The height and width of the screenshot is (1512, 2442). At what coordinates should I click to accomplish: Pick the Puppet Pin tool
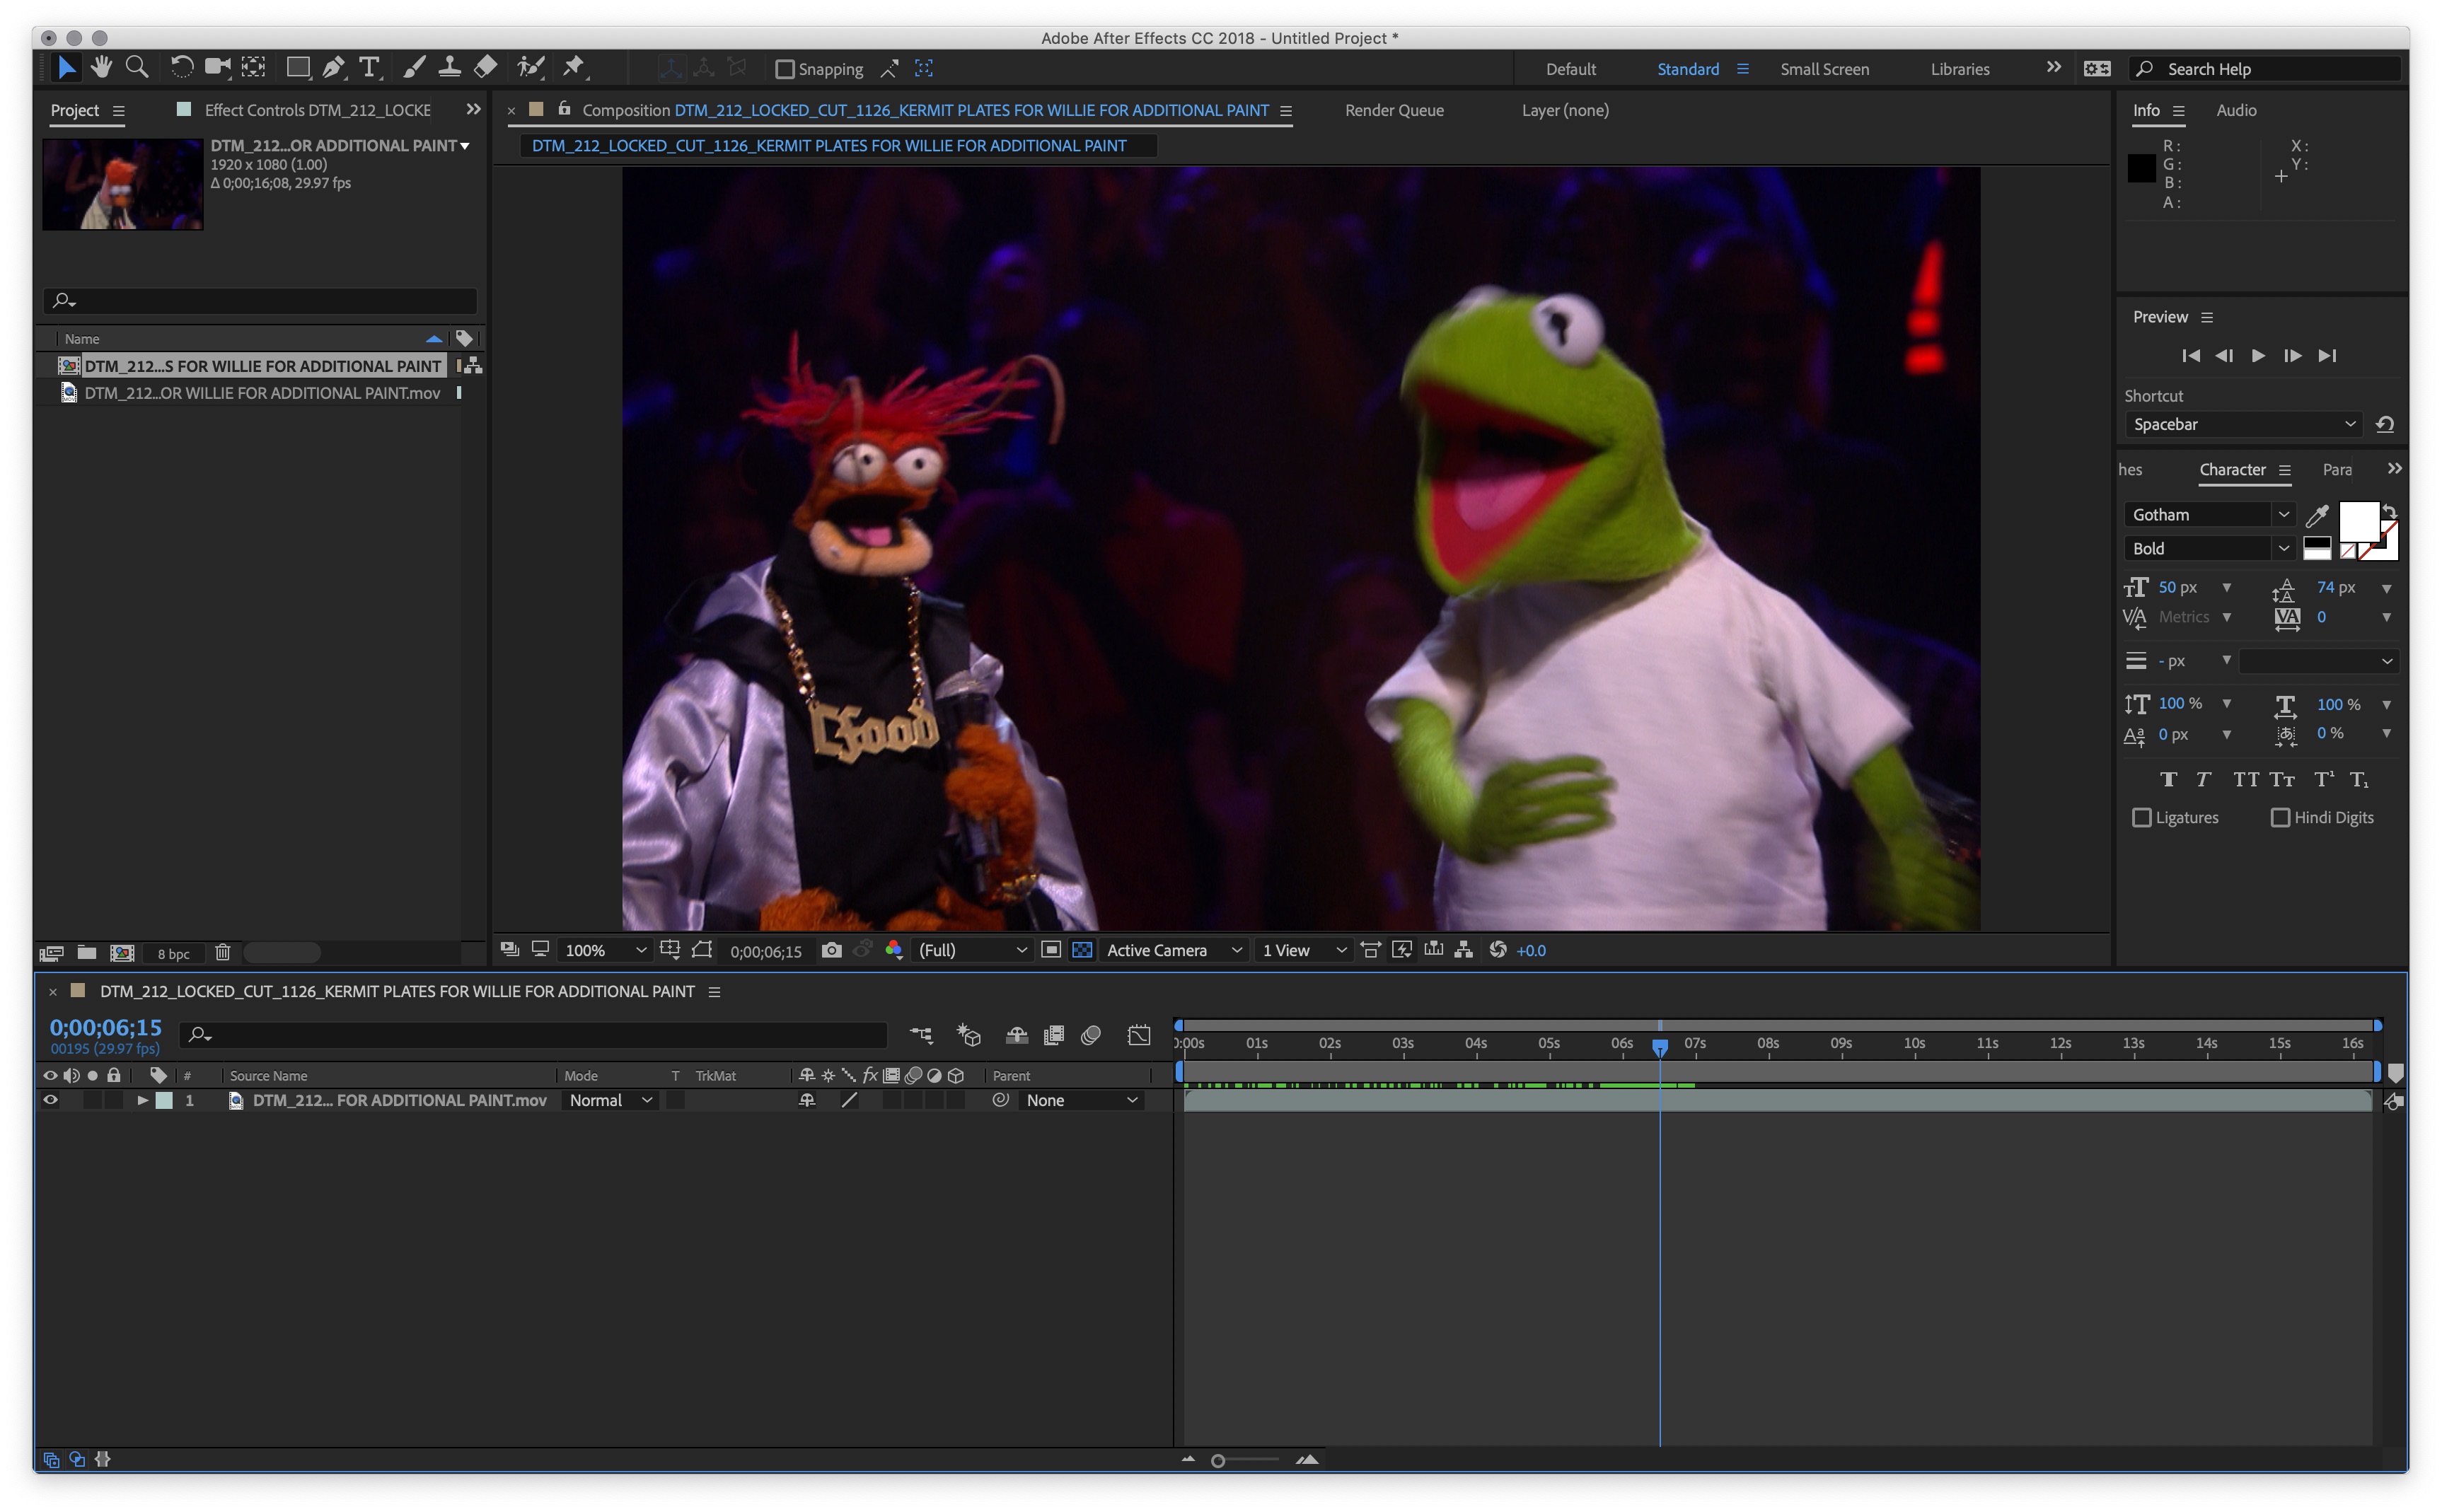(x=573, y=68)
